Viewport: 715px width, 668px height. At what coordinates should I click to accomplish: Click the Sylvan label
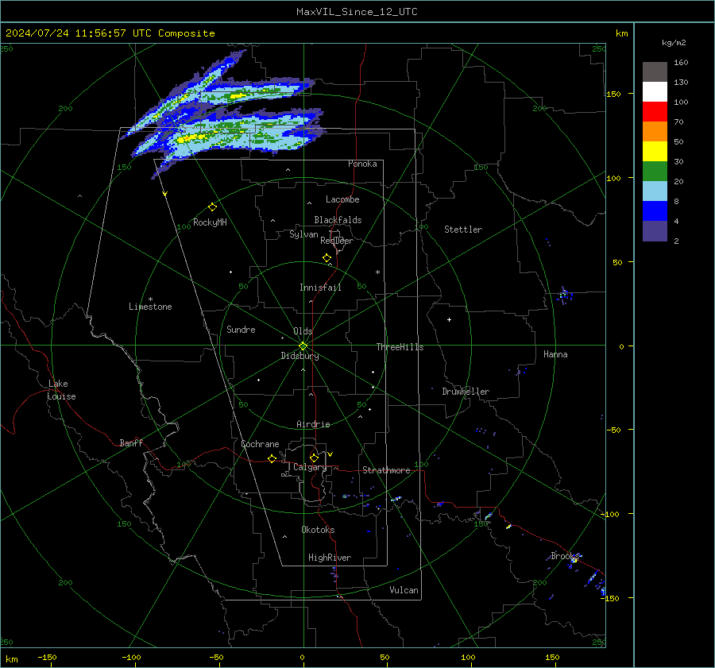(x=303, y=234)
